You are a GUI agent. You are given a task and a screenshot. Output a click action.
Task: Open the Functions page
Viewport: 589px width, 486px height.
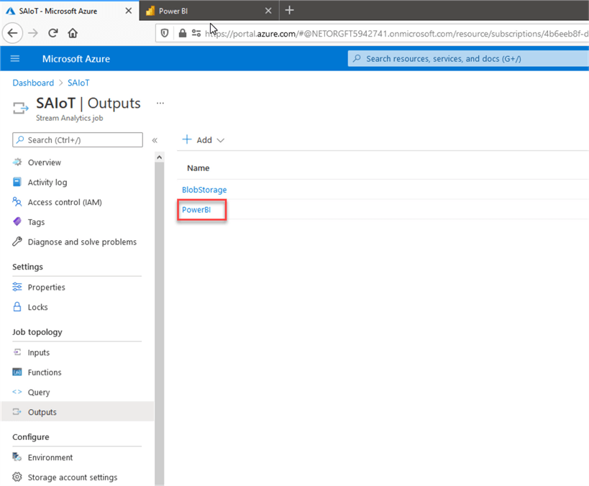45,372
